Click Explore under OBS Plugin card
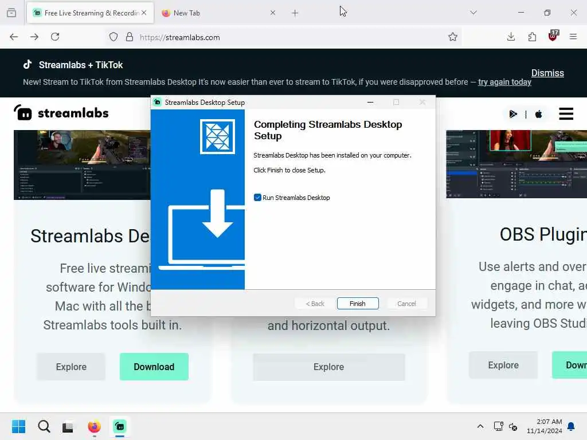The height and width of the screenshot is (440, 587). point(503,365)
